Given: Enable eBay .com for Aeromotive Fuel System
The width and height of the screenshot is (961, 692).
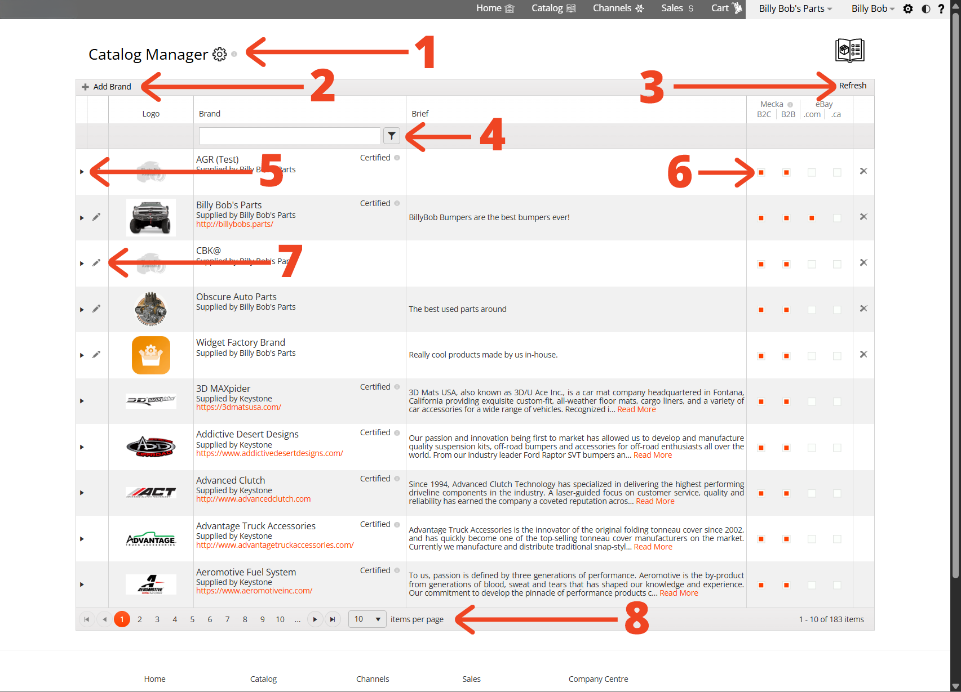Looking at the screenshot, I should pyautogui.click(x=812, y=585).
